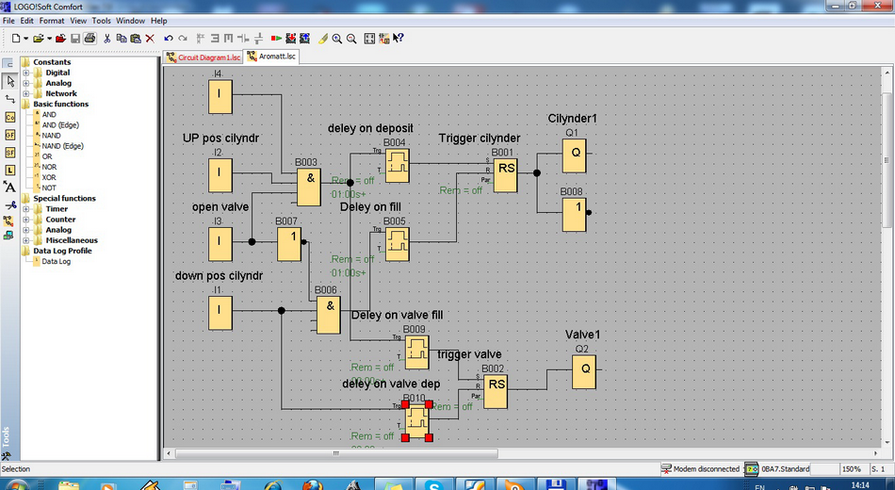Image resolution: width=895 pixels, height=490 pixels.
Task: Expand the Miscellaneous functions folder
Action: pyautogui.click(x=26, y=240)
